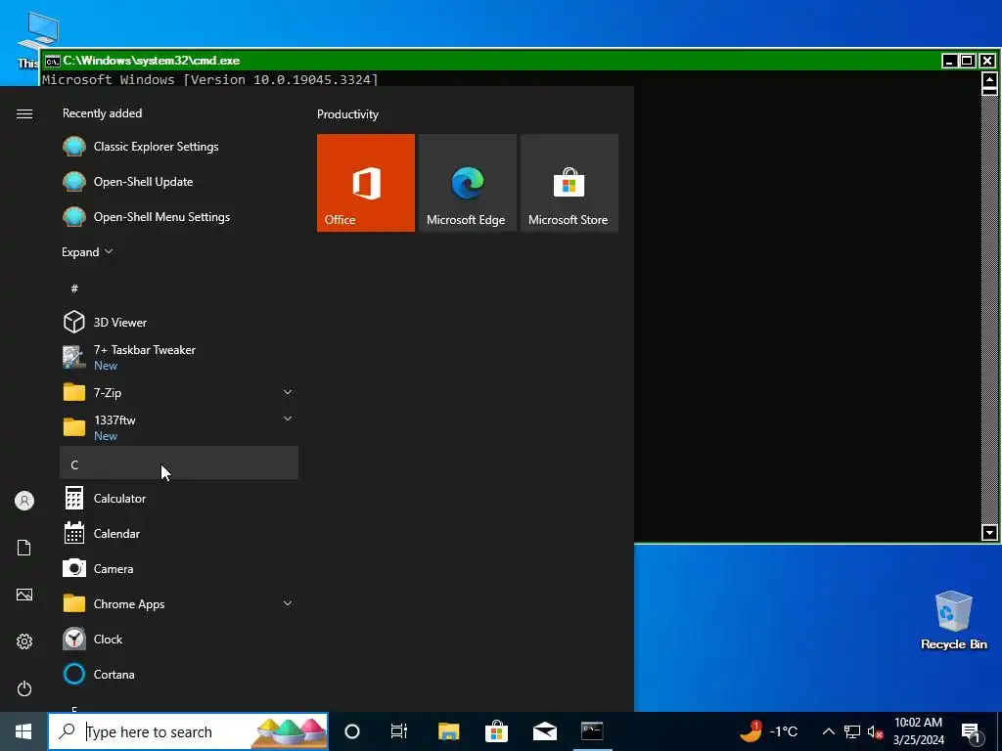This screenshot has width=1002, height=751.
Task: Open Mail from the taskbar
Action: 544,731
